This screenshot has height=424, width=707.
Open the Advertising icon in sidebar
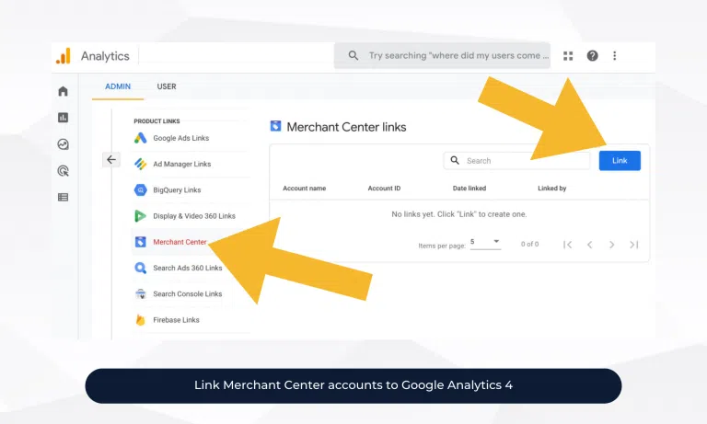[x=63, y=170]
